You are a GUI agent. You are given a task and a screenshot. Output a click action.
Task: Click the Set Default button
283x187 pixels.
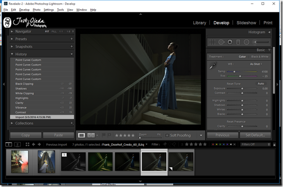[x=255, y=135]
